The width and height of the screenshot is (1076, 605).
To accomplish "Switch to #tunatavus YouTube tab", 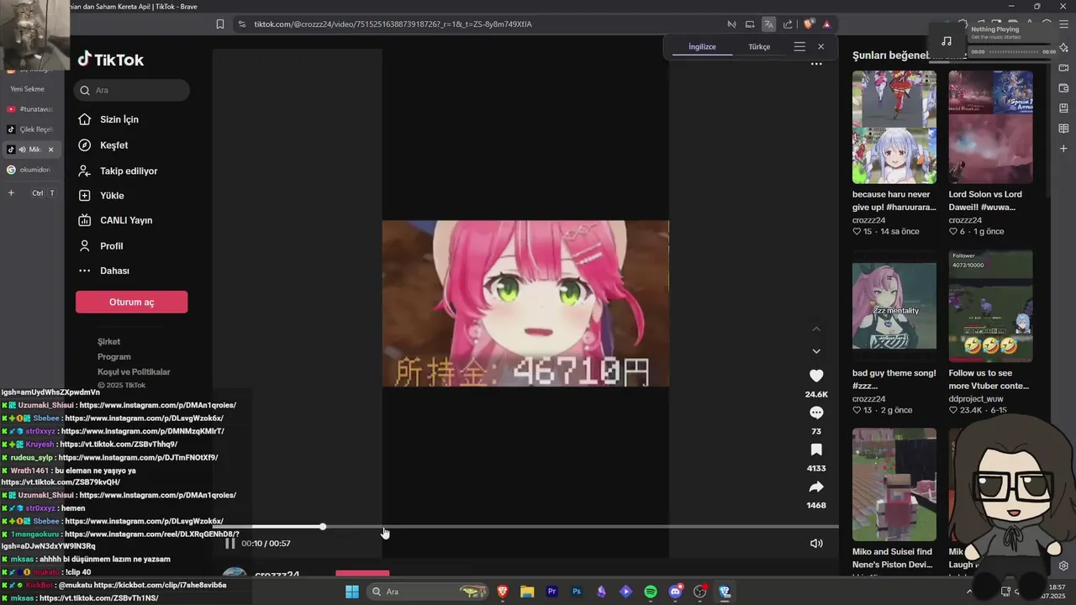I will tap(31, 109).
